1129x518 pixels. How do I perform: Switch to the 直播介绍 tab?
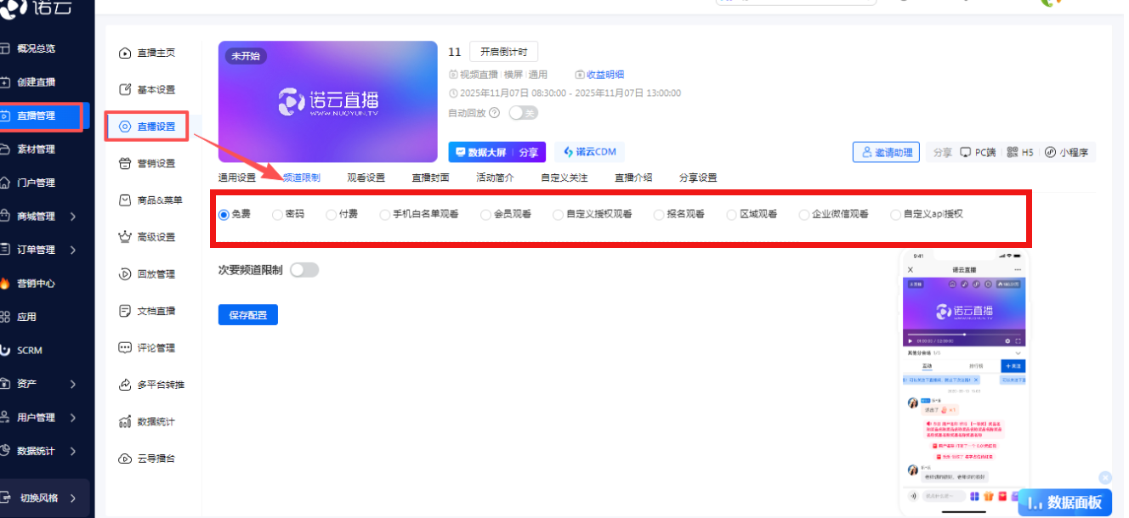point(633,177)
